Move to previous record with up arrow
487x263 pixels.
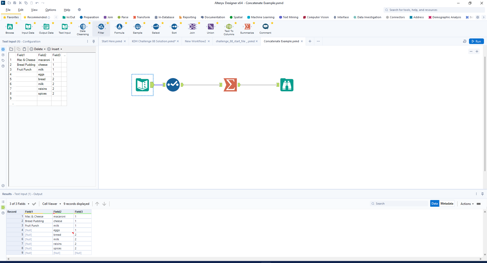[x=97, y=204]
